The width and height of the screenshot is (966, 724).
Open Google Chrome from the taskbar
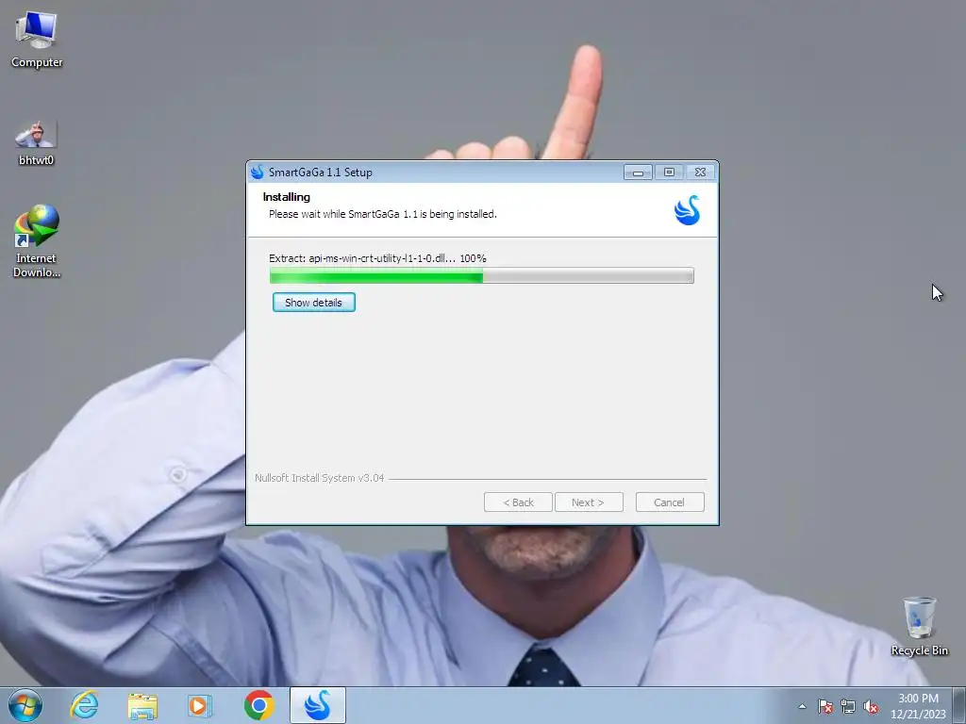pos(258,705)
